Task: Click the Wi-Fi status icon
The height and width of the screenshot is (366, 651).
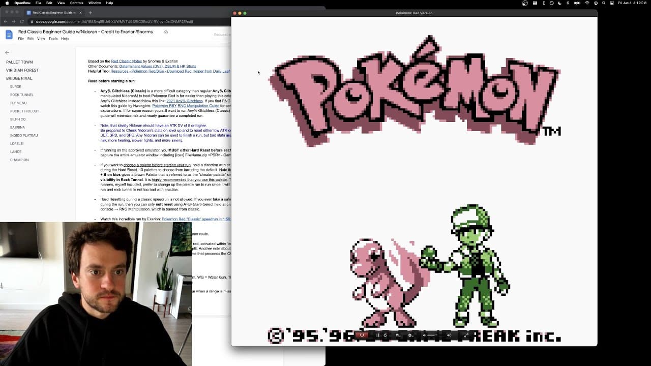Action: [587, 3]
